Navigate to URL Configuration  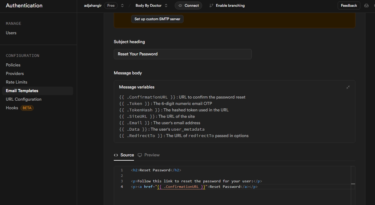(24, 99)
